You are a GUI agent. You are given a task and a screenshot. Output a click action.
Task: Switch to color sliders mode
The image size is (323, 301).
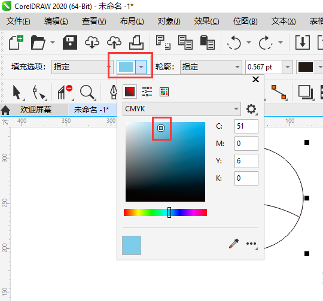pos(147,92)
